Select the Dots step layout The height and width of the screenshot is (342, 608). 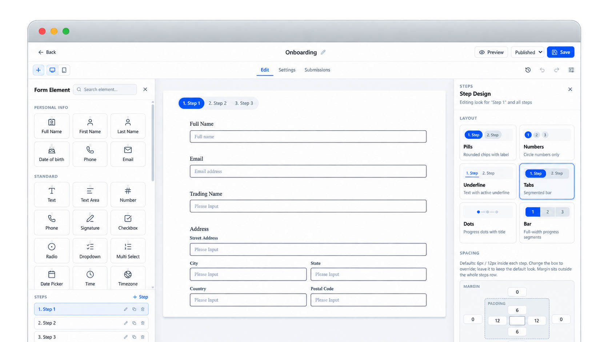coord(488,223)
